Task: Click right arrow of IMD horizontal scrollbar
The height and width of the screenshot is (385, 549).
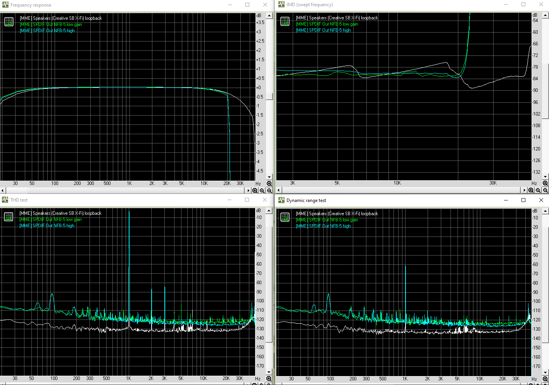Action: [x=525, y=190]
